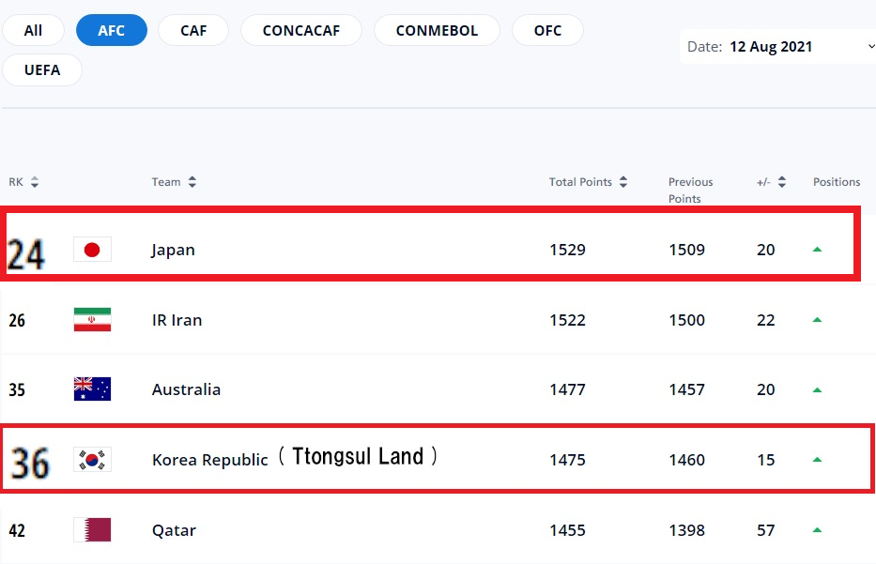The height and width of the screenshot is (564, 876).
Task: Click the Korea Republic flag icon
Action: 92,460
